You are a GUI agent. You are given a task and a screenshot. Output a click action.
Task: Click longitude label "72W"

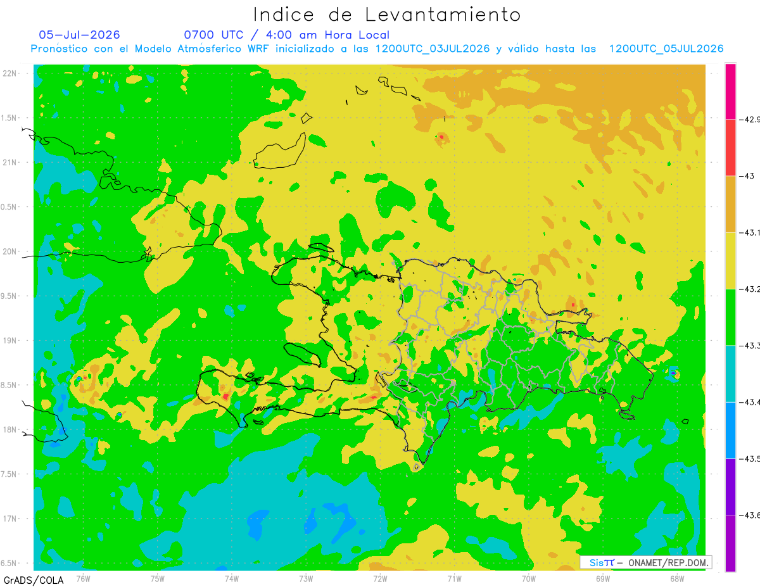[380, 579]
